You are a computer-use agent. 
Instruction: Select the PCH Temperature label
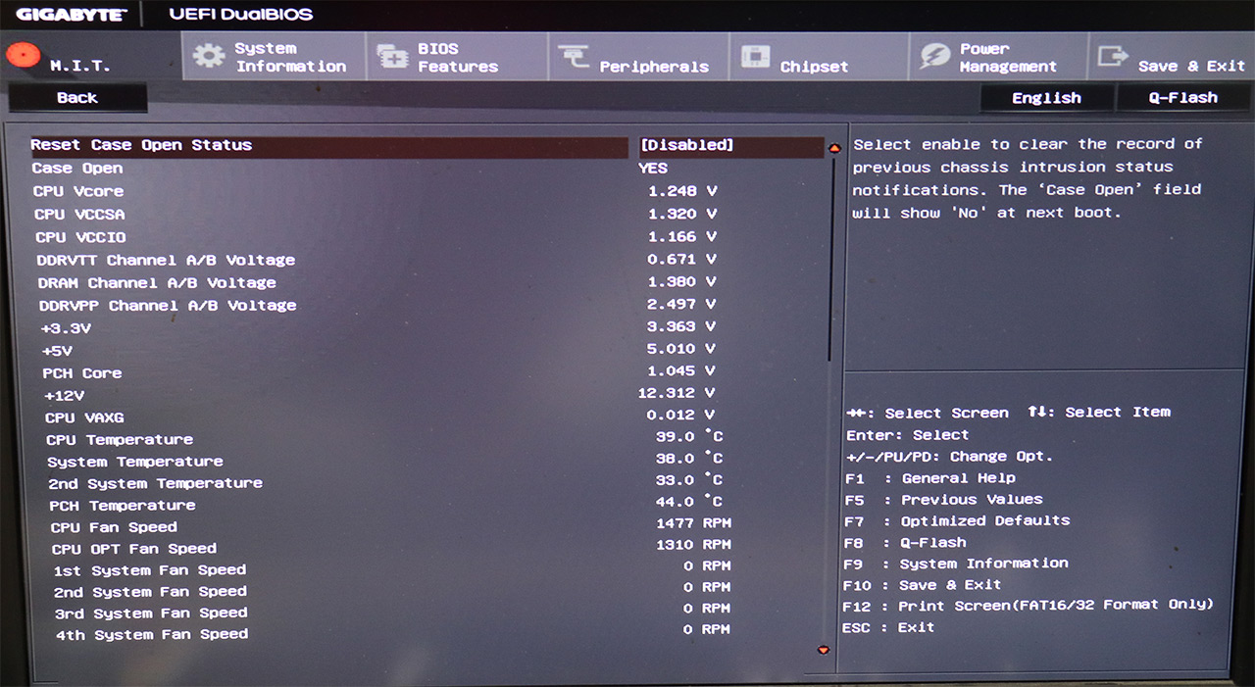pos(123,506)
